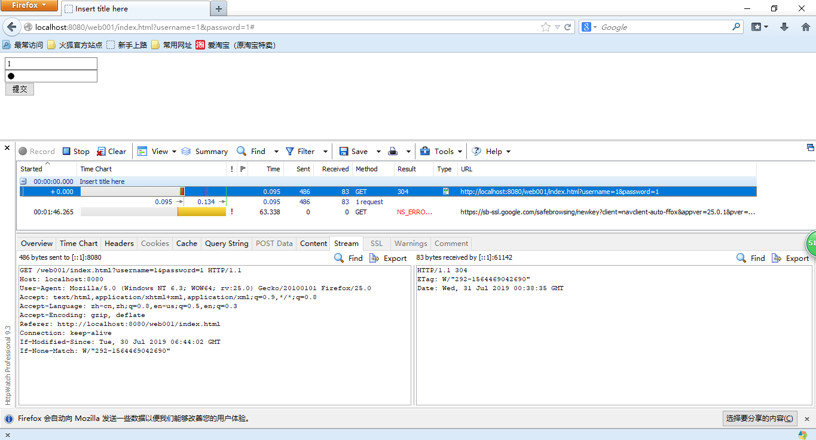This screenshot has height=440, width=816.
Task: Sort by the Started column header
Action: (47, 169)
